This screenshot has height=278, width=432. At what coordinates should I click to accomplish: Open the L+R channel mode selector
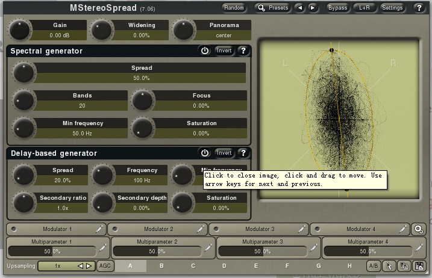click(x=365, y=8)
